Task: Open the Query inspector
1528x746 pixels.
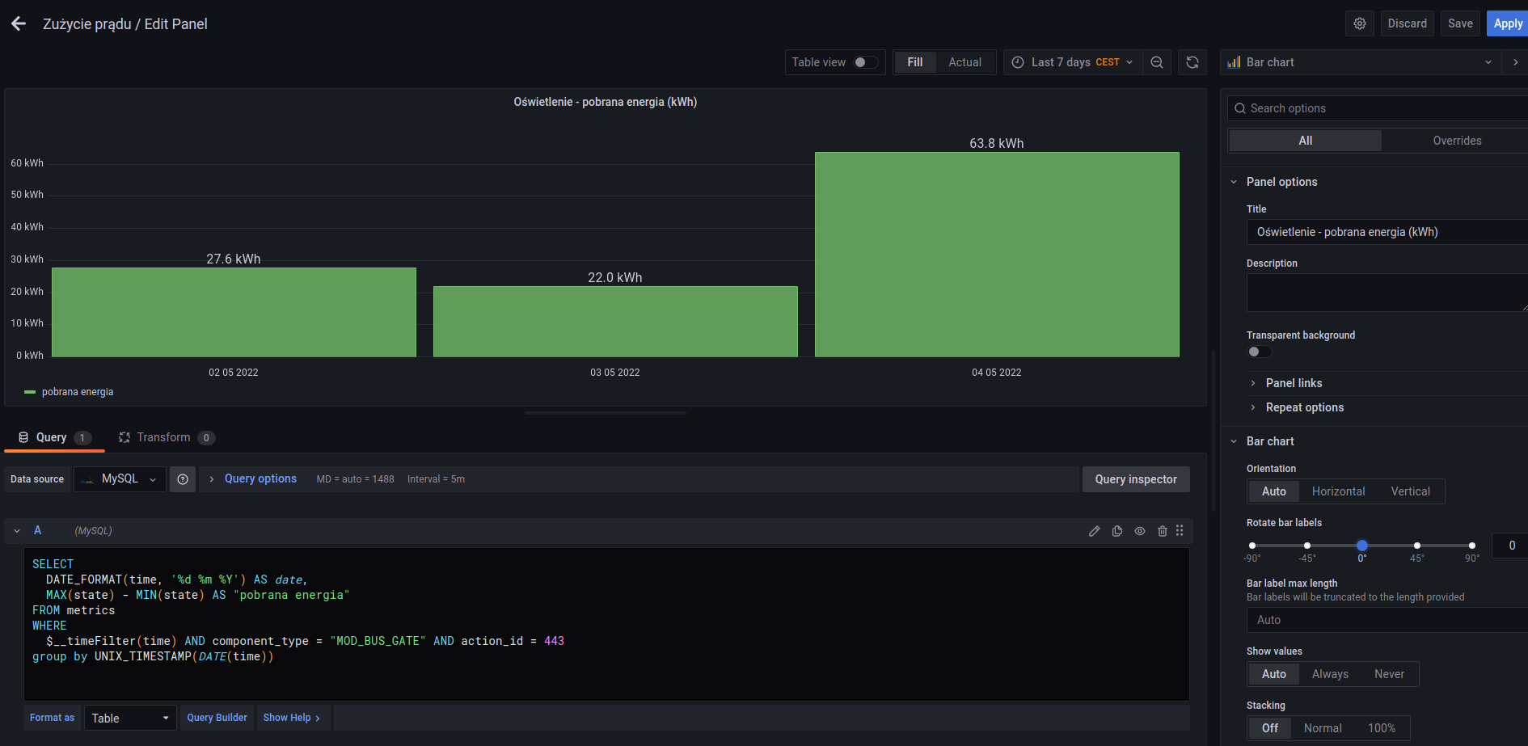Action: [x=1136, y=479]
